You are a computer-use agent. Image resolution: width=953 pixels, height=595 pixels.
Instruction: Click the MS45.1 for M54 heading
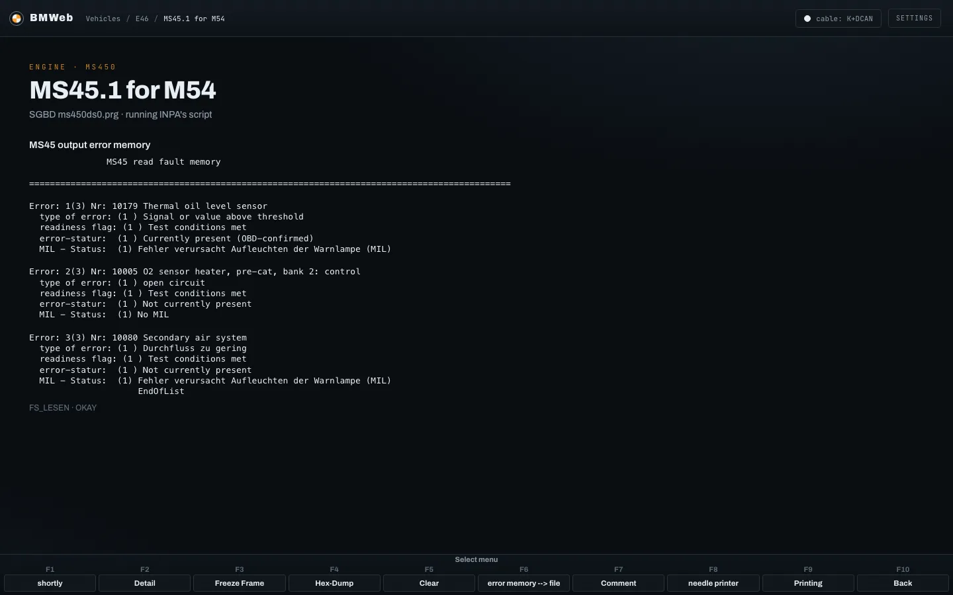click(x=122, y=90)
